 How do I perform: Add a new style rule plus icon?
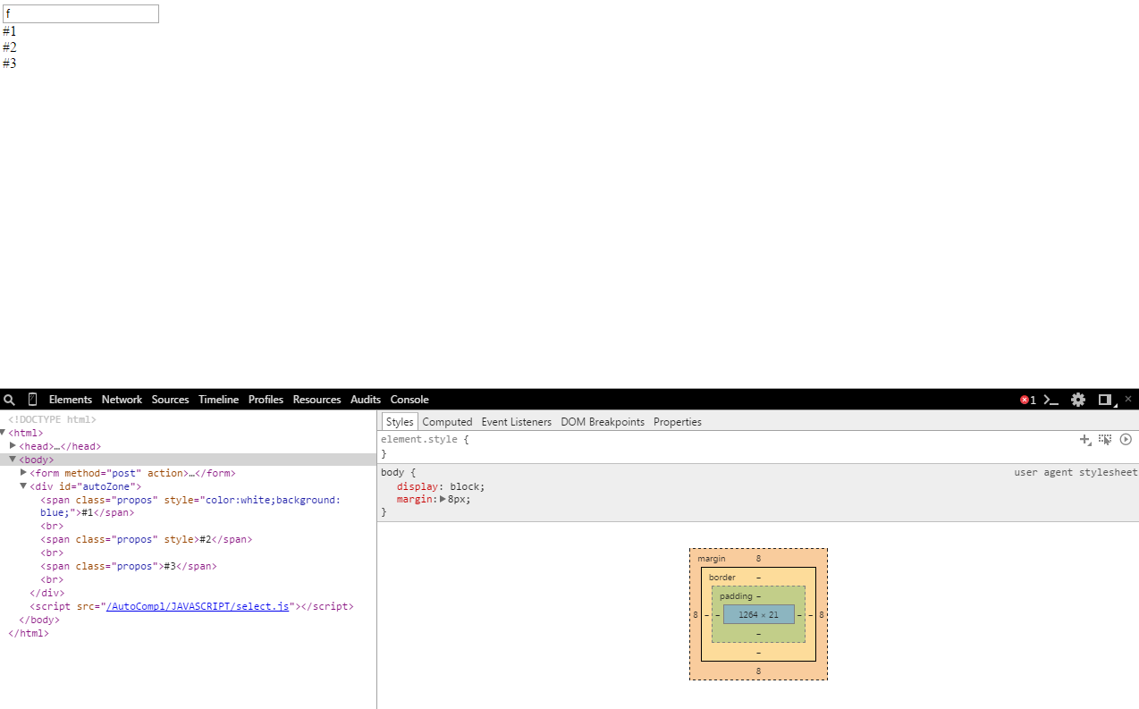click(1085, 439)
